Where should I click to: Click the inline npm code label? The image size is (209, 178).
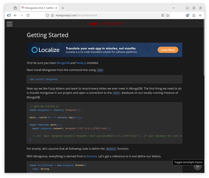tap(100, 70)
